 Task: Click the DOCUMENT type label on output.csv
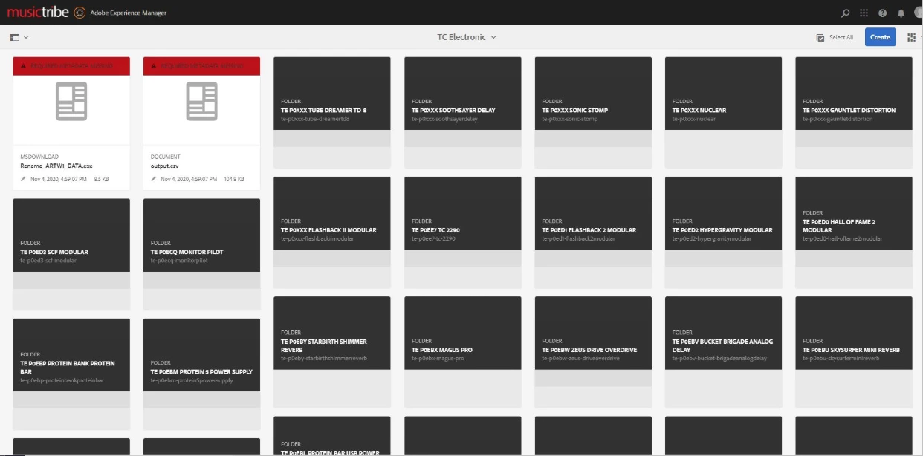click(165, 157)
